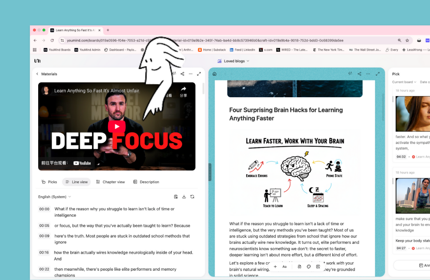Share the craft document
Screen dimensions: 430x280
pos(359,74)
